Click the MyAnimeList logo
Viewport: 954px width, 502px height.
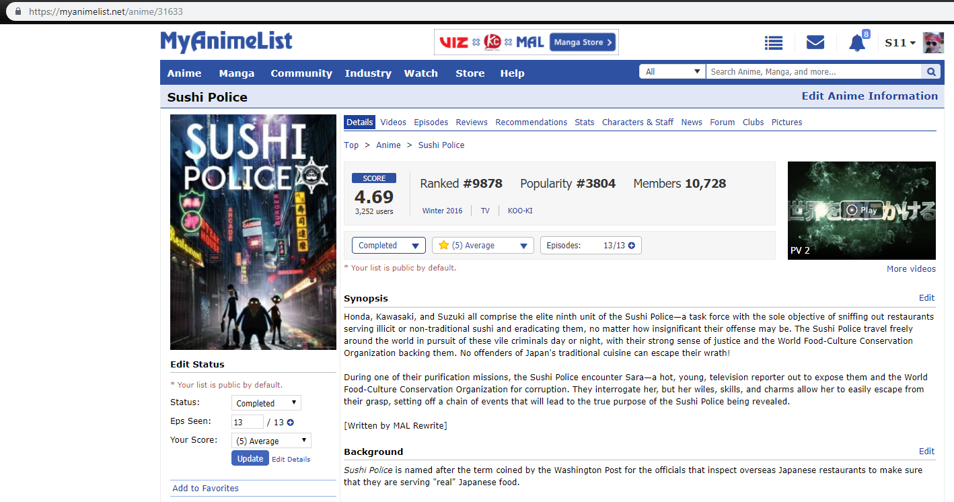coord(226,42)
